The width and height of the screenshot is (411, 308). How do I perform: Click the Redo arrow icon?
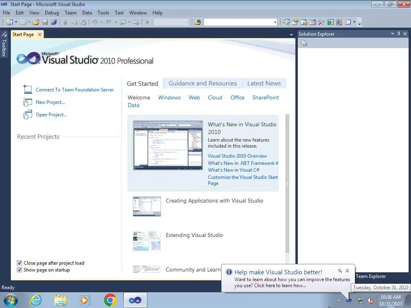[x=109, y=22]
